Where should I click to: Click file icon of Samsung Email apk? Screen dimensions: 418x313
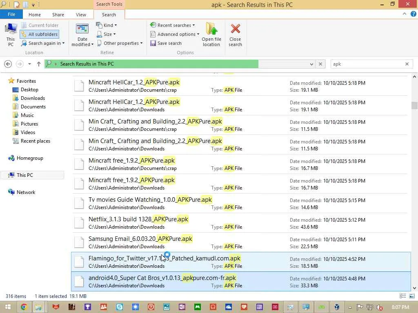click(79, 242)
